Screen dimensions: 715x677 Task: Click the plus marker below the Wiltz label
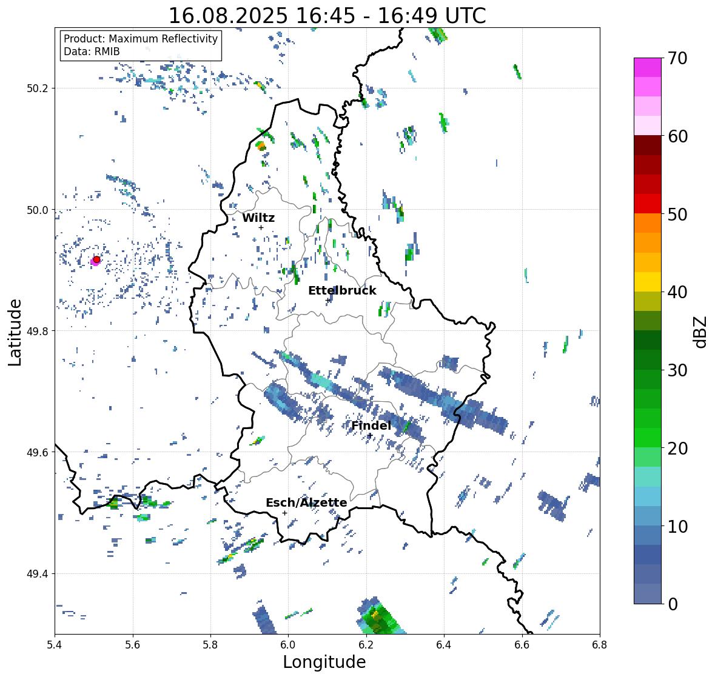(x=261, y=227)
